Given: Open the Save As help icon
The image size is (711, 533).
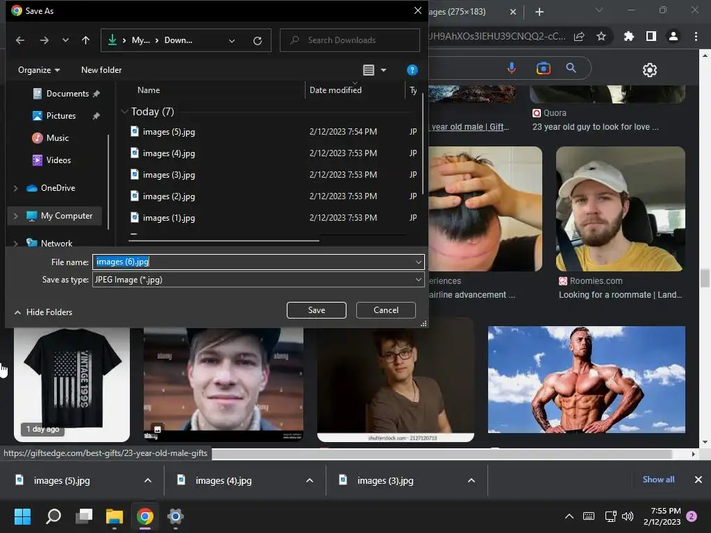Looking at the screenshot, I should click(412, 70).
